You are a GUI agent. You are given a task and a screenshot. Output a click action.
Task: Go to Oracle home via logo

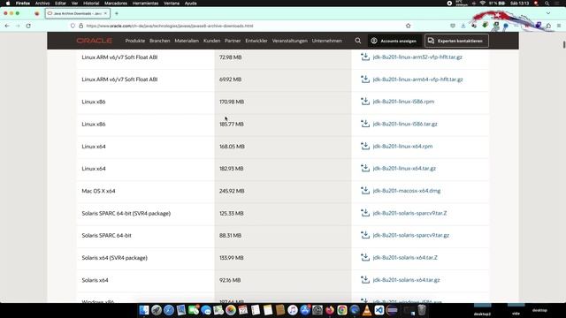click(95, 41)
